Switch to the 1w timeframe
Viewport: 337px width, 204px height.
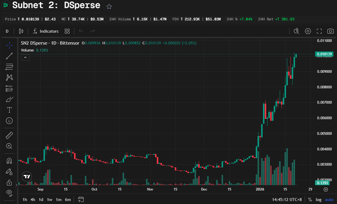click(x=49, y=199)
